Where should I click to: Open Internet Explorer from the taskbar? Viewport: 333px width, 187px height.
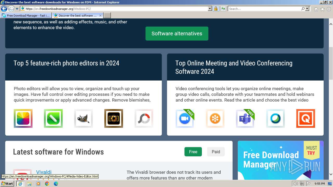20,184
